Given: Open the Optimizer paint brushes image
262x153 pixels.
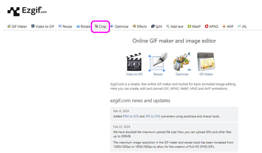Looking at the screenshot, I should click(182, 62).
